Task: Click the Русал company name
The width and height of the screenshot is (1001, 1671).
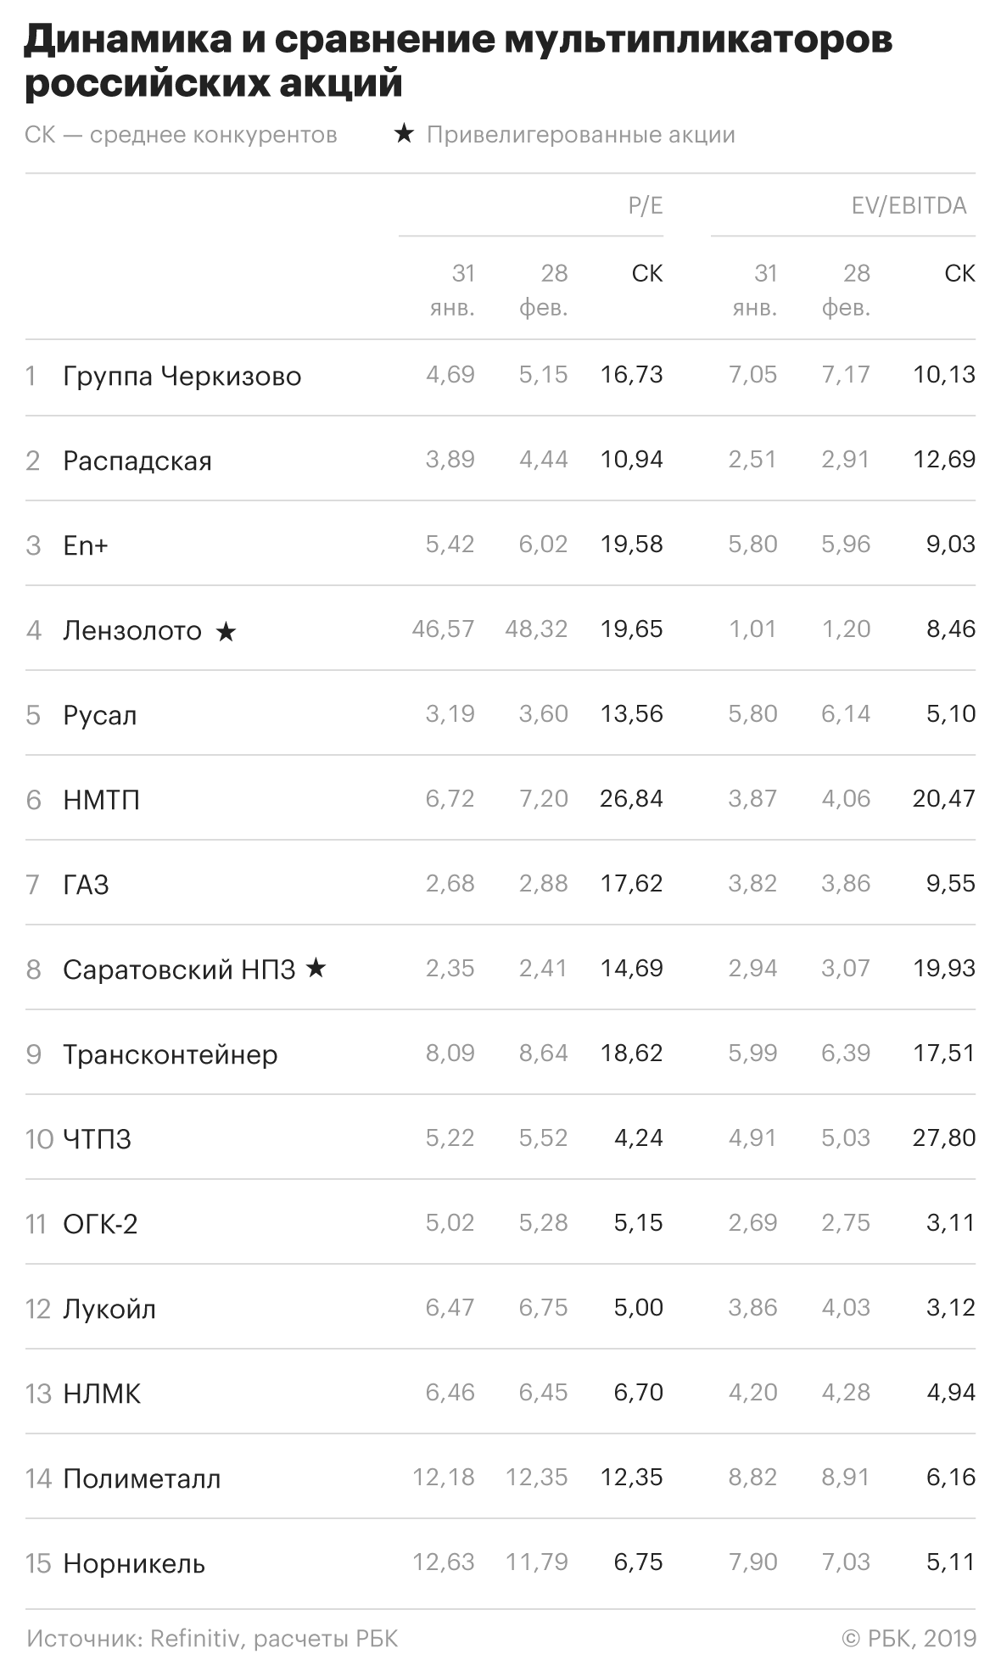Action: click(x=100, y=715)
